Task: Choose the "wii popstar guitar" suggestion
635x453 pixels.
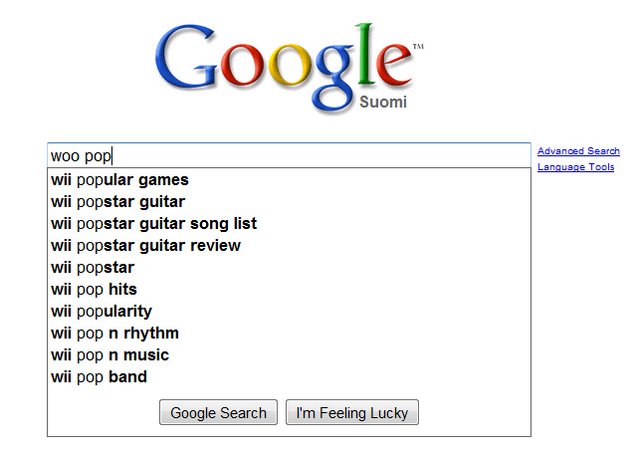Action: (x=117, y=202)
